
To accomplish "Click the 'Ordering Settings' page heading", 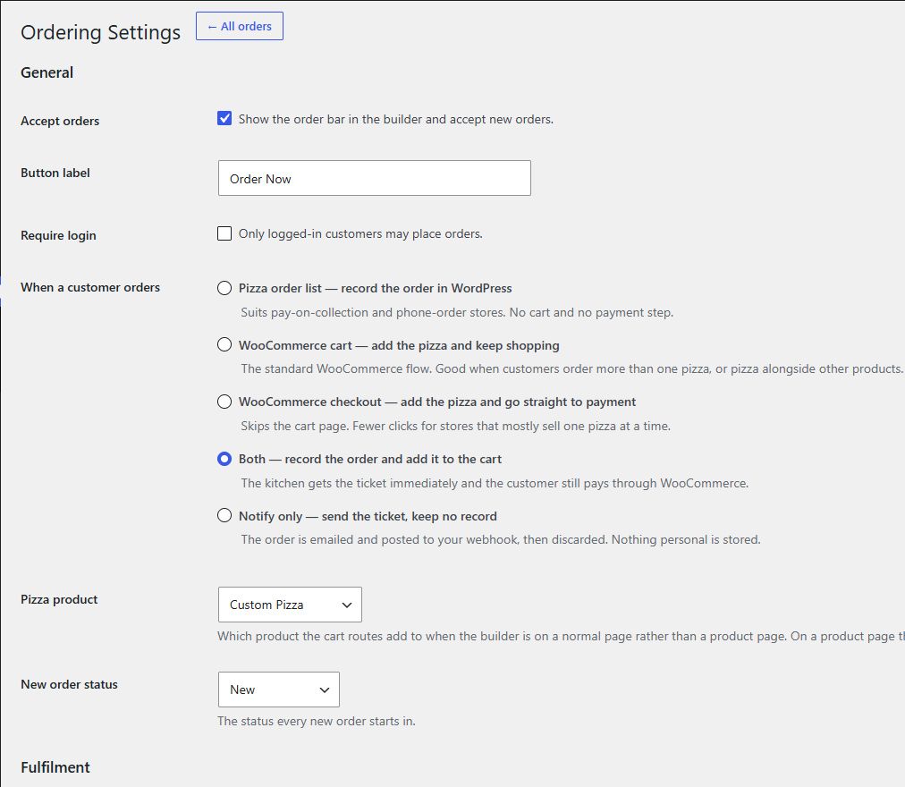I will tap(100, 32).
